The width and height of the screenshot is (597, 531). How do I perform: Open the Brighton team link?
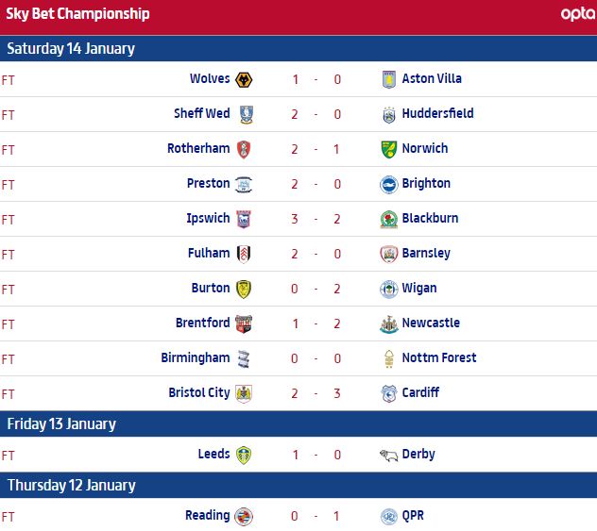point(426,184)
